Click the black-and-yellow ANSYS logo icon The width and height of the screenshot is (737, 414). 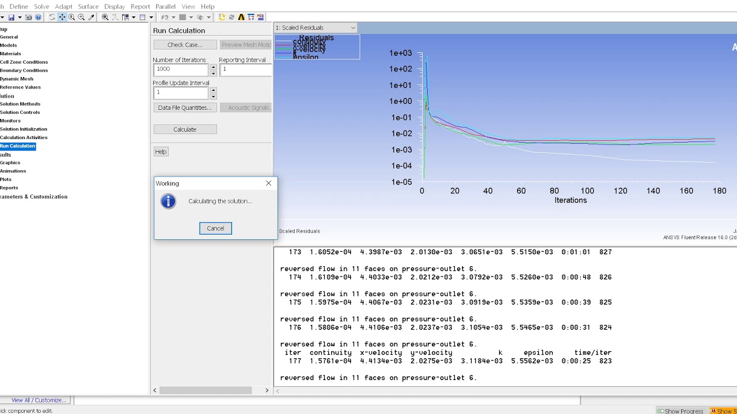tap(241, 17)
